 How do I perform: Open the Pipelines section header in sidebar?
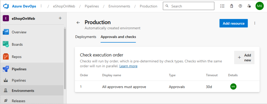point(32,69)
